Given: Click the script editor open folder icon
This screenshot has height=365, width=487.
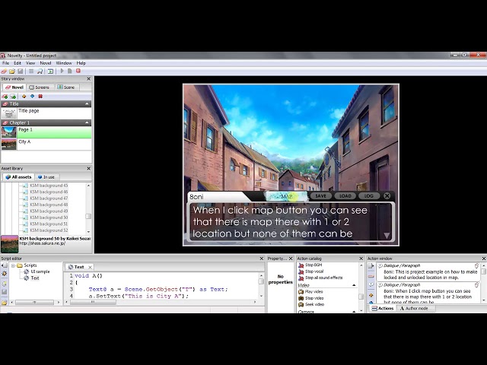Looking at the screenshot, I should point(5,303).
